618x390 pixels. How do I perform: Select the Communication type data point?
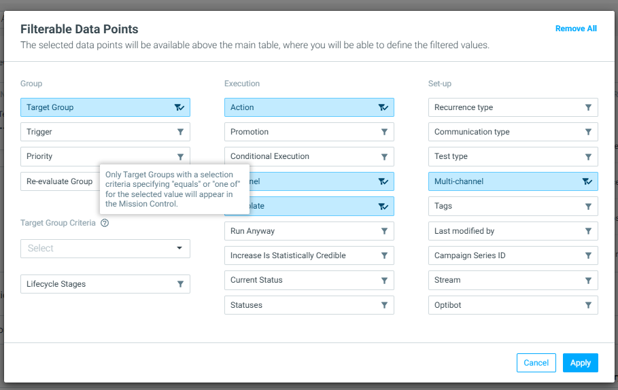(x=513, y=132)
